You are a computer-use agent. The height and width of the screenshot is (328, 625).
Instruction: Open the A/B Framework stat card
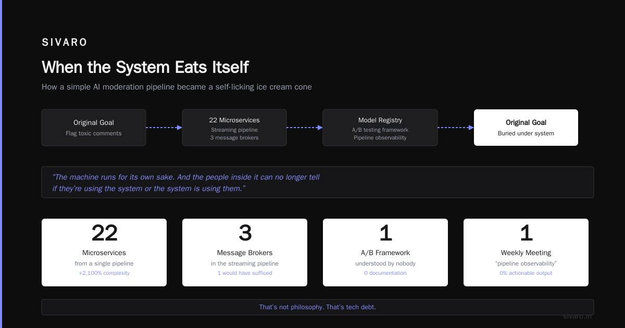tap(385, 253)
